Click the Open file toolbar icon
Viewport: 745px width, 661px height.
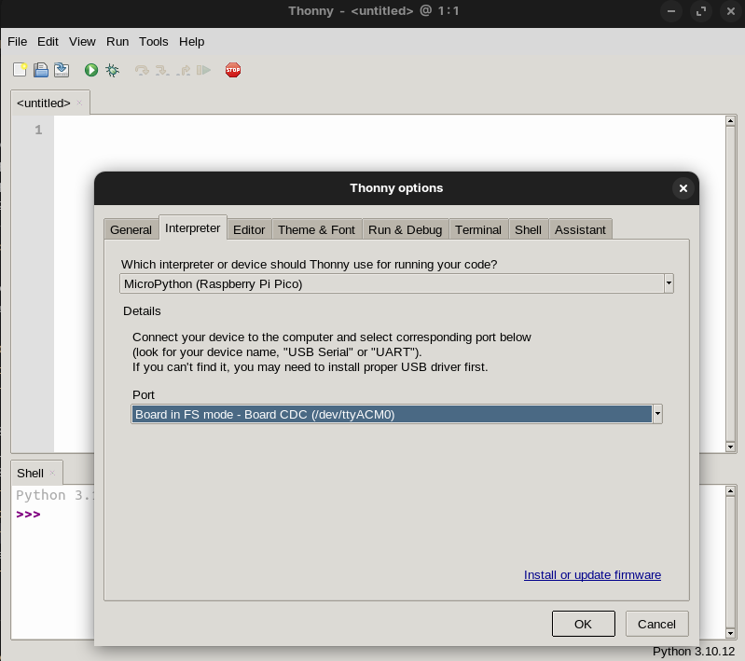[41, 70]
